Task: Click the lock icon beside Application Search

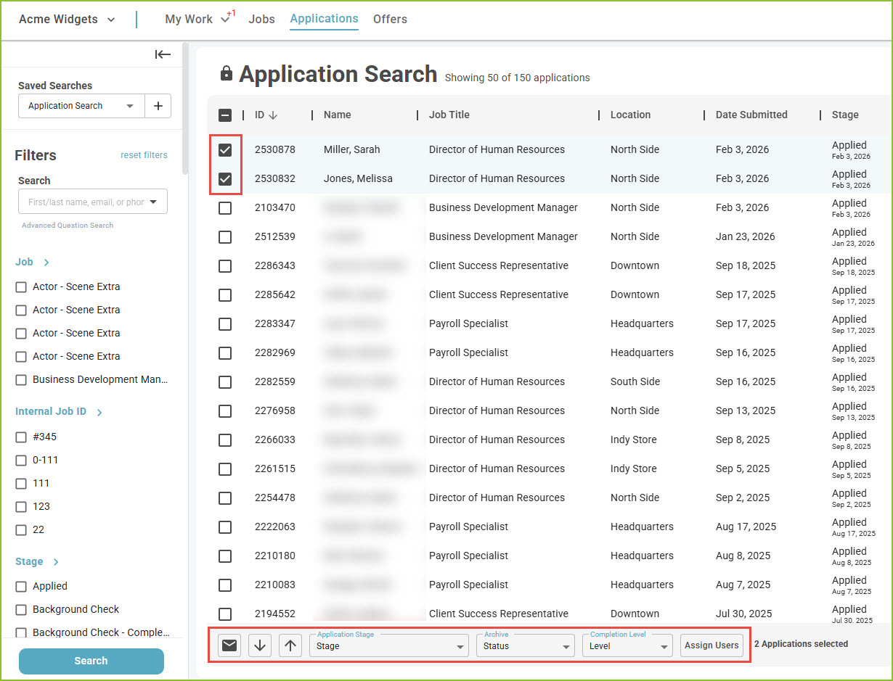Action: (x=227, y=73)
